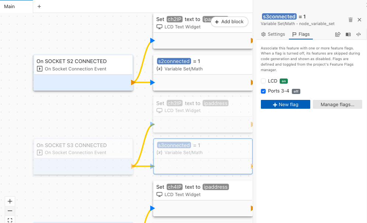
Task: Close the s3connected properties panel
Action: (x=360, y=20)
